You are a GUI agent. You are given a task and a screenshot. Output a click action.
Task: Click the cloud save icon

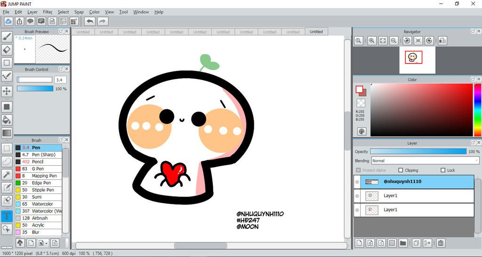[x=8, y=21]
